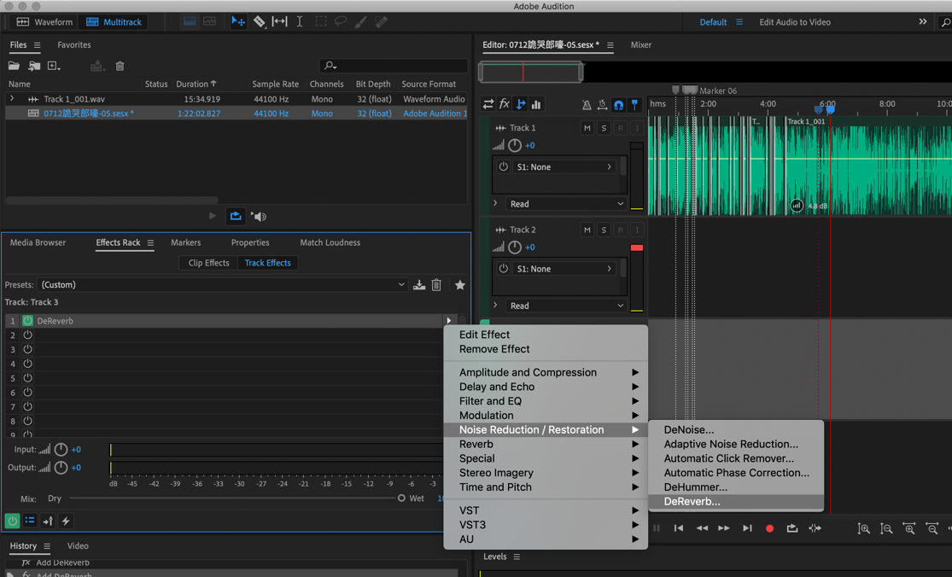The image size is (952, 577).
Task: Expand Track 1 automation lanes chevron
Action: click(495, 203)
